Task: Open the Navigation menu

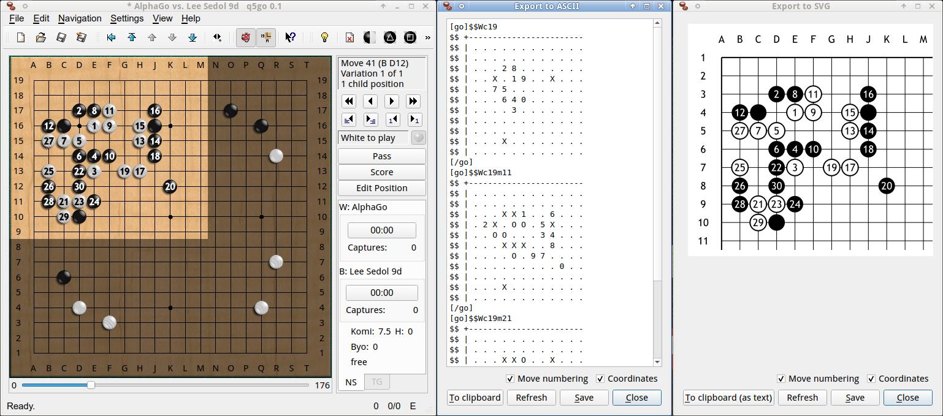Action: point(80,18)
